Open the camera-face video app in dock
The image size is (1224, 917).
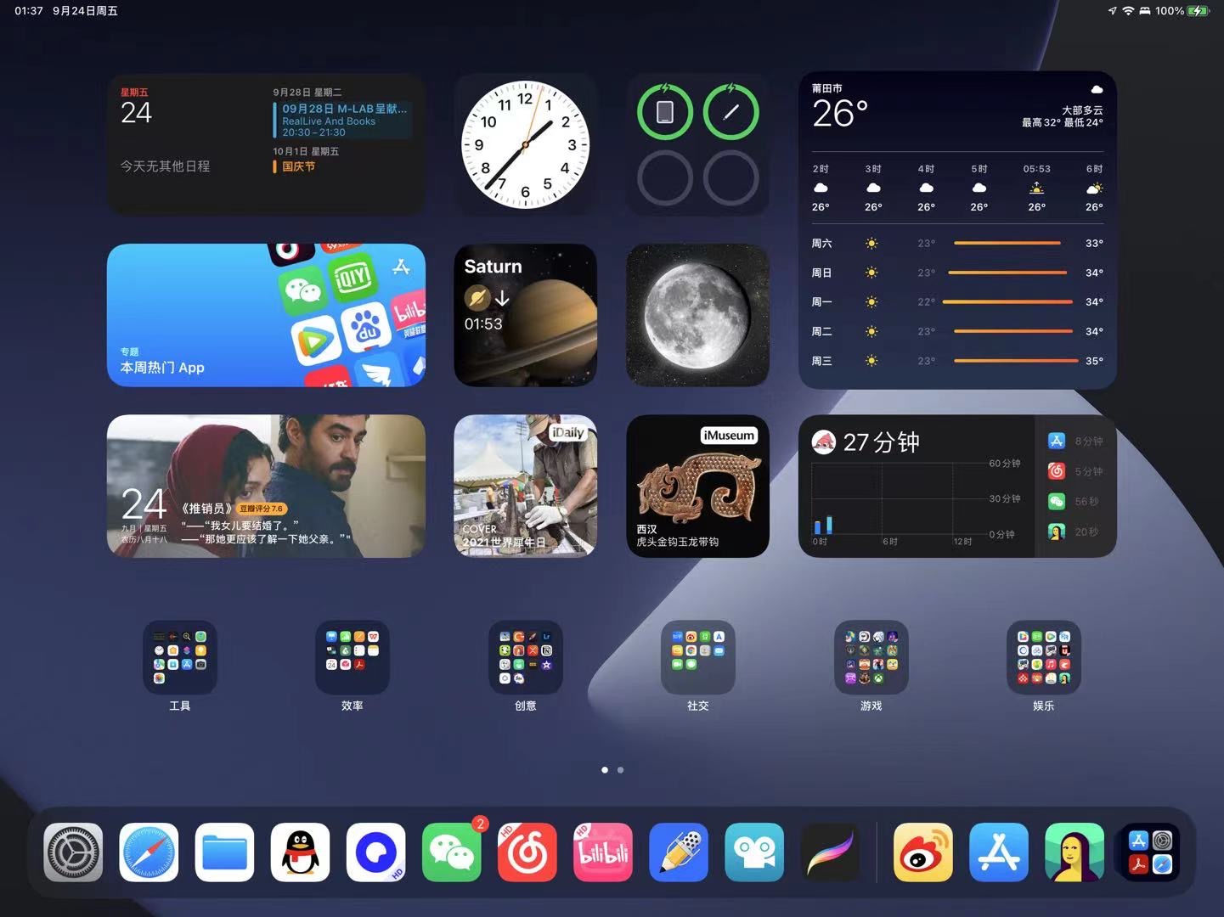(x=754, y=852)
